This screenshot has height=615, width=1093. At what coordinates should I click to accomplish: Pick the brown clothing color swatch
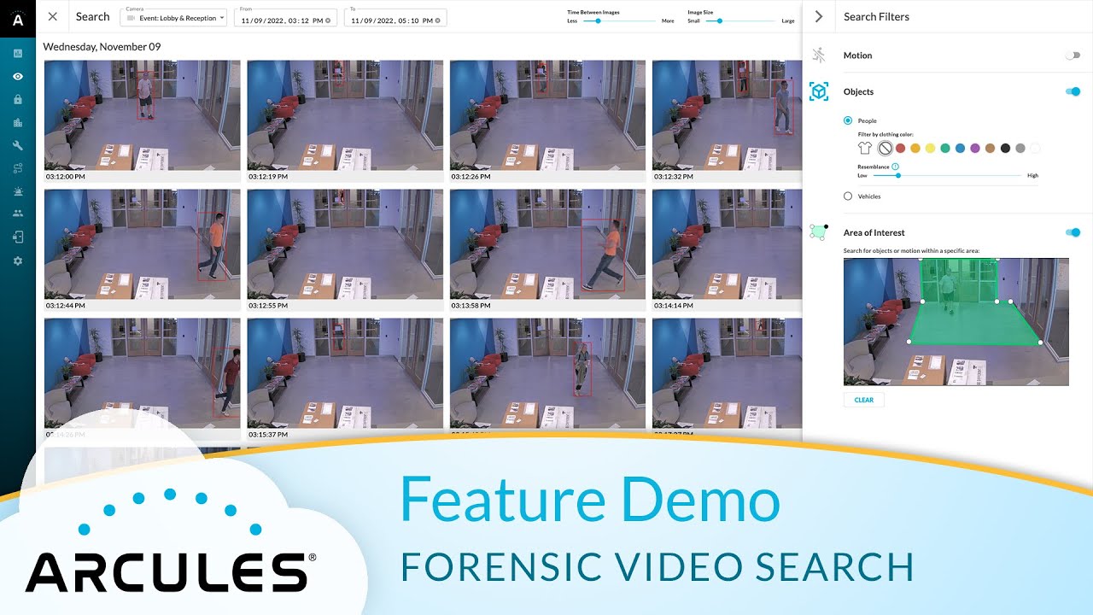click(x=991, y=148)
